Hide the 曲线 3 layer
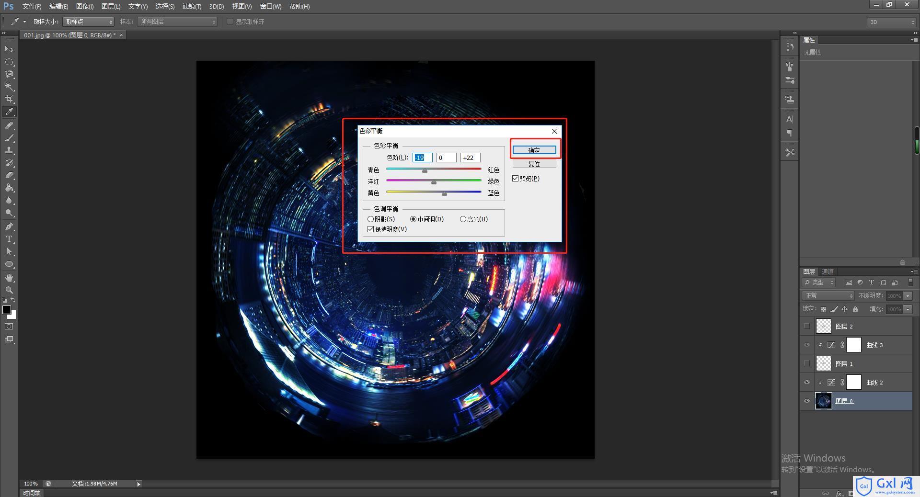This screenshot has height=497, width=920. click(x=807, y=345)
